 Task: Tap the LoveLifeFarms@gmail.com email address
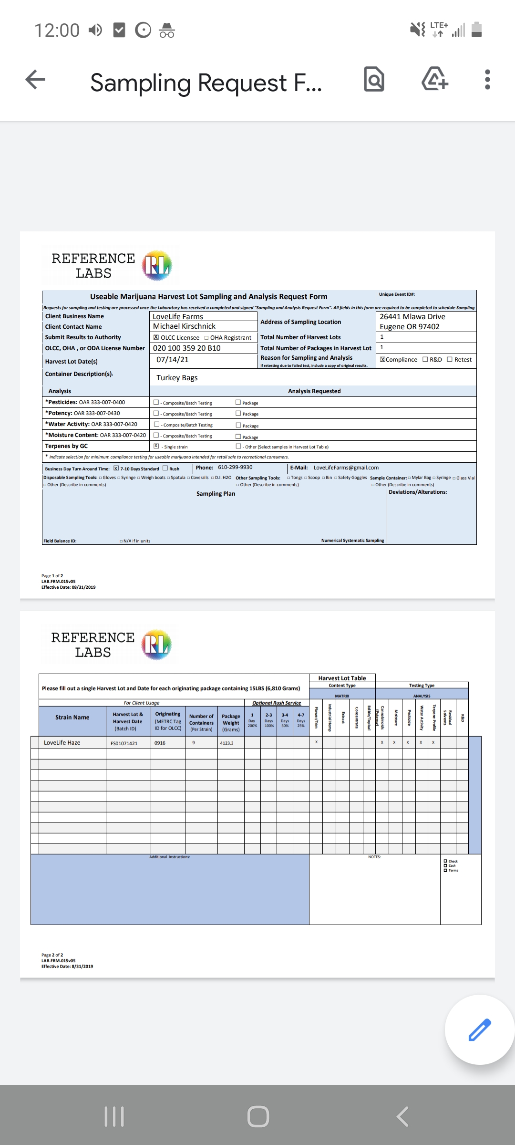click(x=346, y=468)
